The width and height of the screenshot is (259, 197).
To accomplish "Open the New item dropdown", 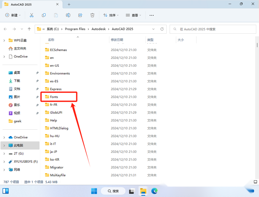I will click(13, 15).
